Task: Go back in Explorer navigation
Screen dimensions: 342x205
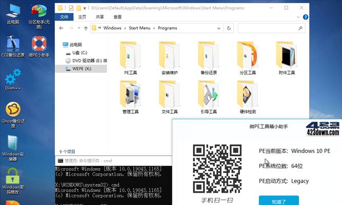Action: (x=62, y=28)
